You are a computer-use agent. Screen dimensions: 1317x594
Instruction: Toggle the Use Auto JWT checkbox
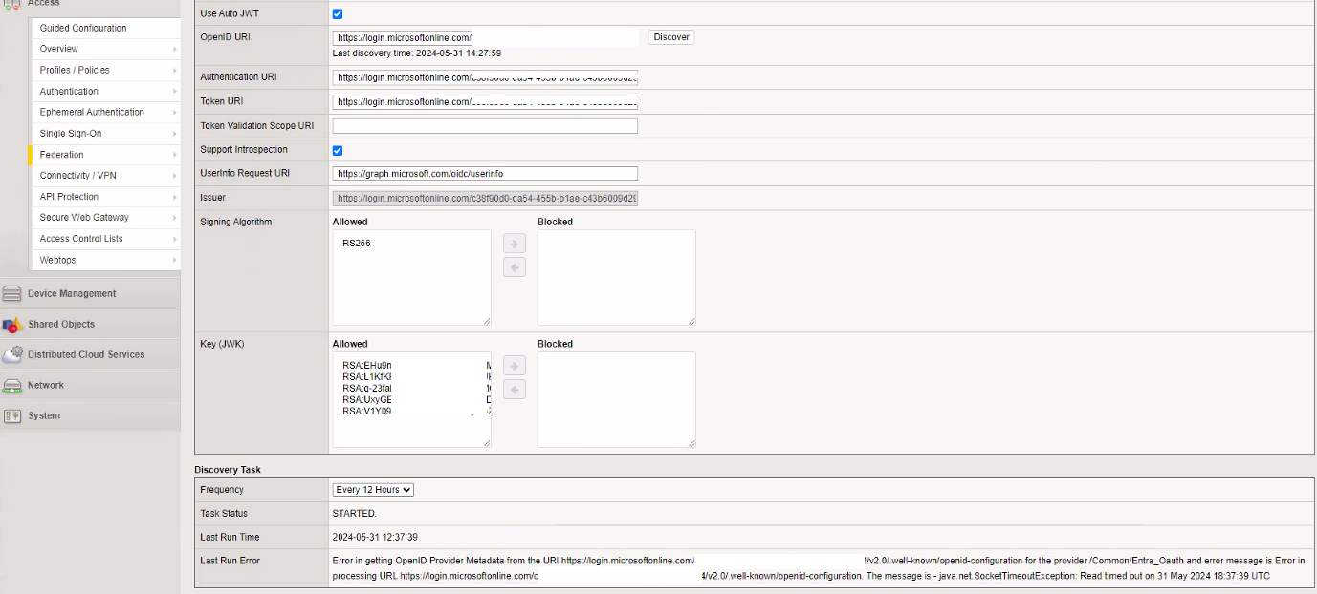pos(338,14)
